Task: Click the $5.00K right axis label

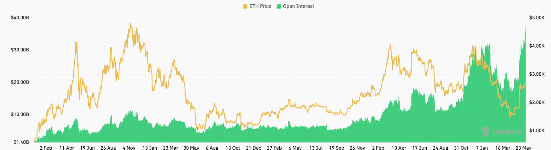Action: pos(537,17)
